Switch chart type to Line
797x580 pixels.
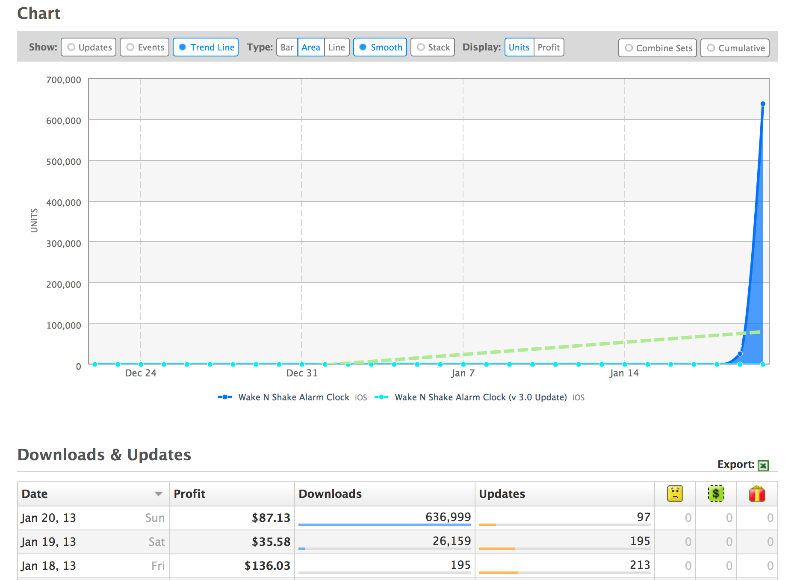click(x=337, y=47)
